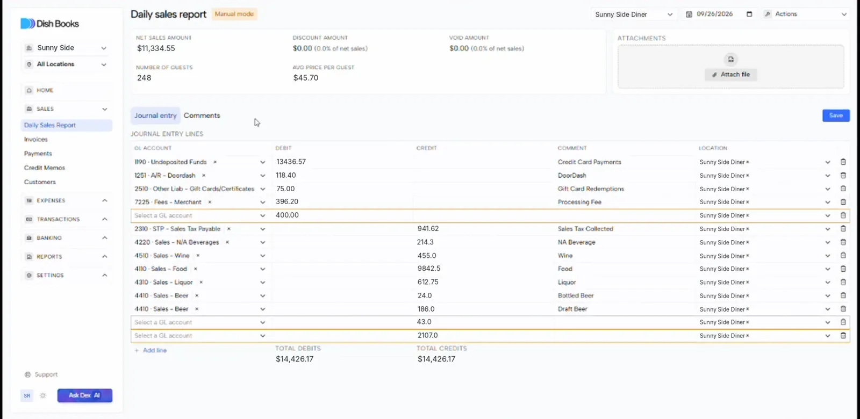Delete the 4220 N/A Beverages line

pos(843,242)
